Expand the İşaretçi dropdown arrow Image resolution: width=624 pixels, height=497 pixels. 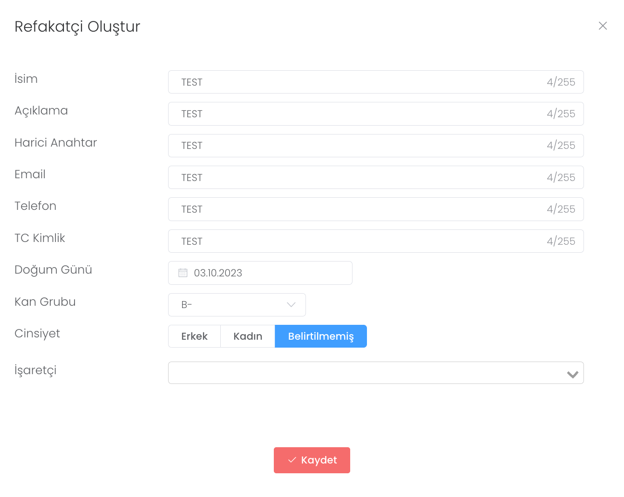[572, 374]
